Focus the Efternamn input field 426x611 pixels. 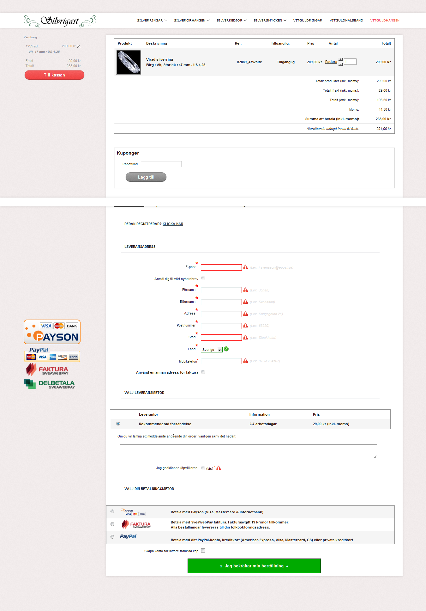pyautogui.click(x=221, y=302)
